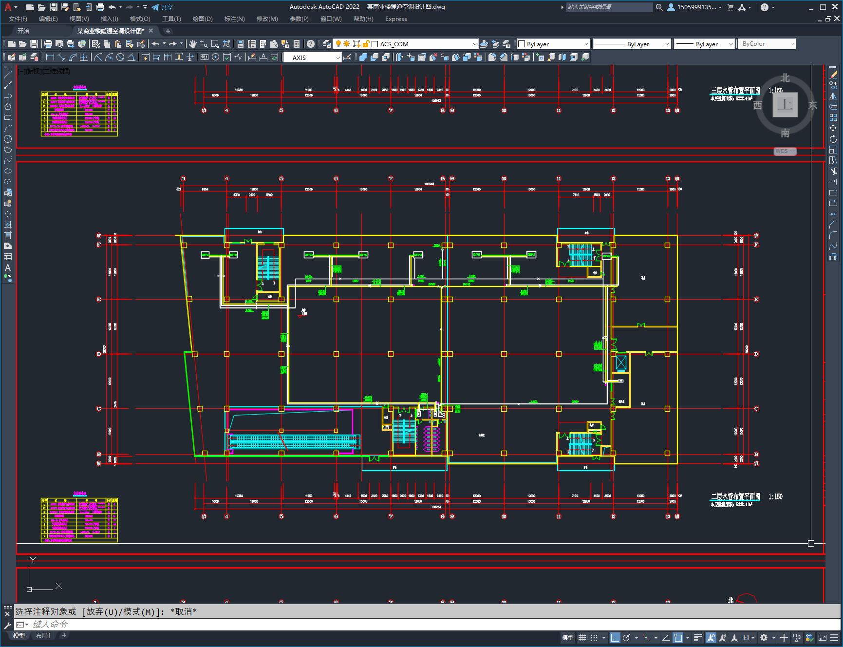Click the Erase tool in the modify toolbar

click(x=833, y=75)
